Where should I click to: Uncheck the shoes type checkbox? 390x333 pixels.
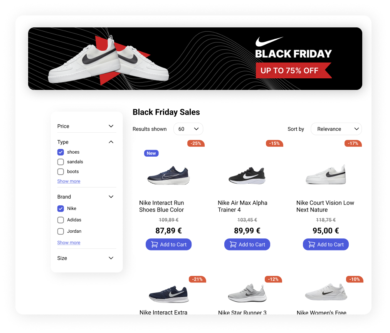(x=61, y=152)
